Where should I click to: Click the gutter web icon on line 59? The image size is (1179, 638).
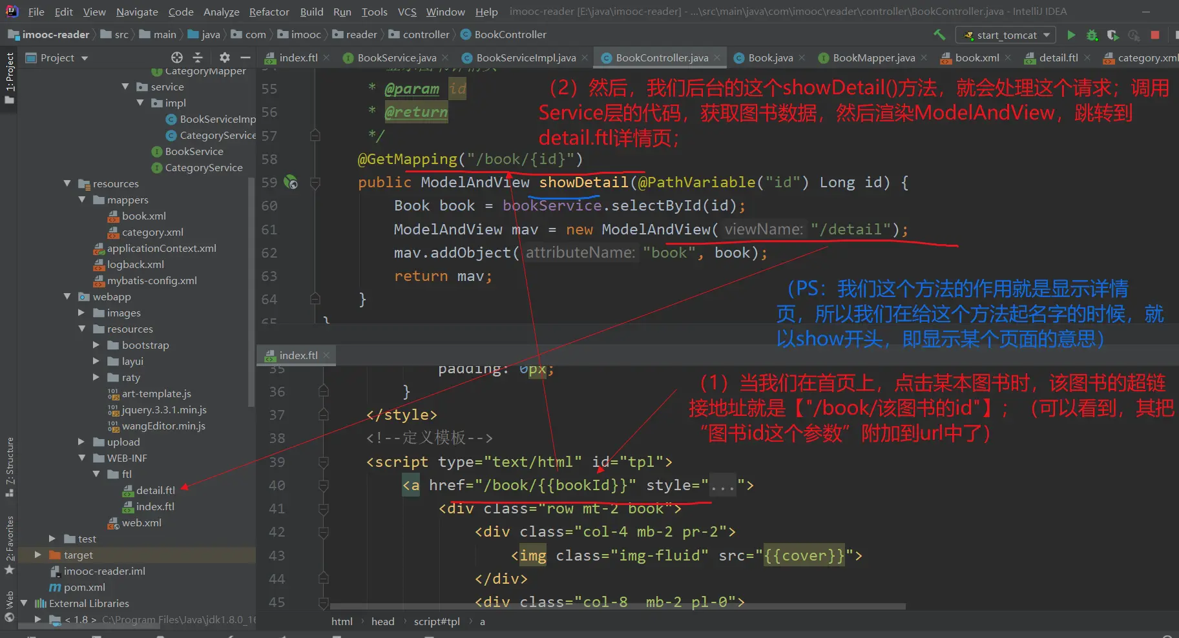(x=291, y=183)
